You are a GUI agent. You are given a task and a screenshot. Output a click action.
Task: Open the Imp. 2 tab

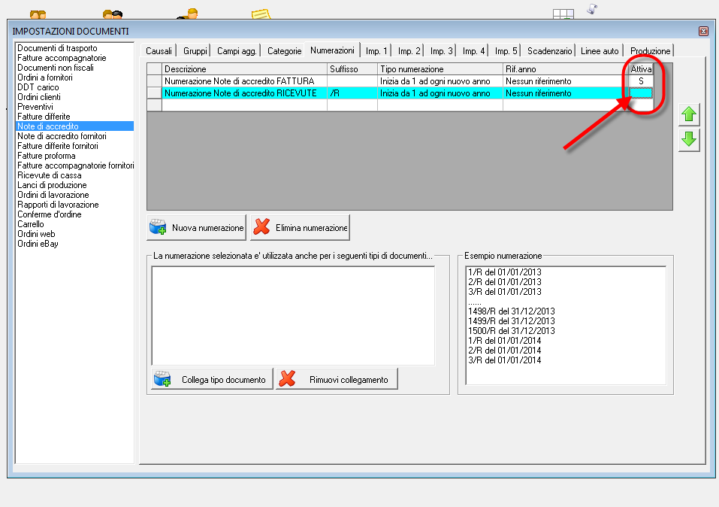(409, 51)
